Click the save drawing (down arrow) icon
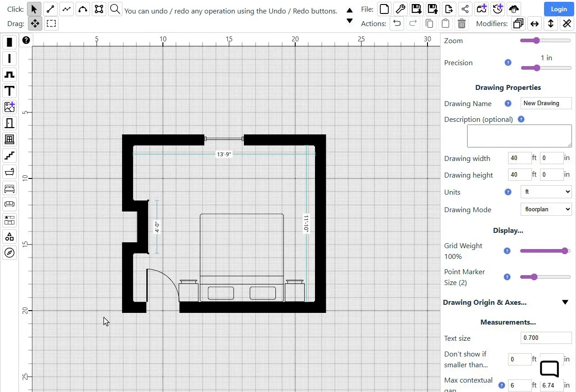Screen dimensions: 576x392 pyautogui.click(x=416, y=9)
